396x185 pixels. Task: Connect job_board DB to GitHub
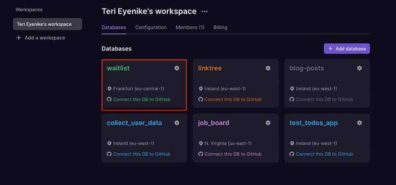tap(233, 154)
